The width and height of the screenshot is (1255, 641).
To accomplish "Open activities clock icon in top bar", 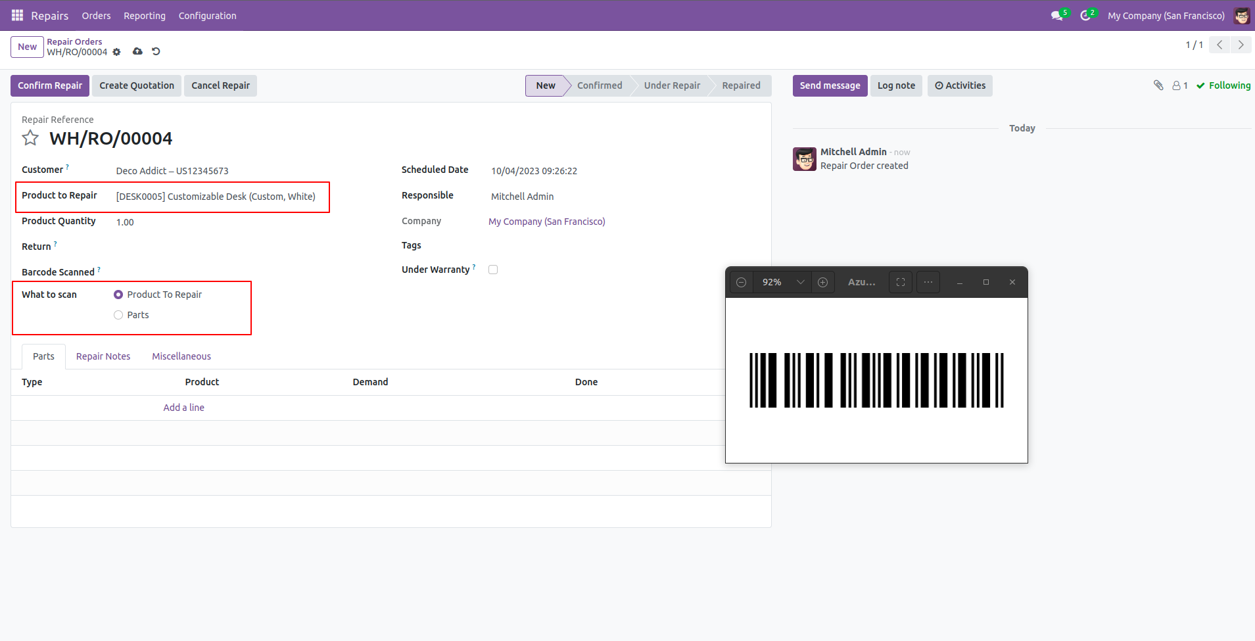I will (1085, 15).
